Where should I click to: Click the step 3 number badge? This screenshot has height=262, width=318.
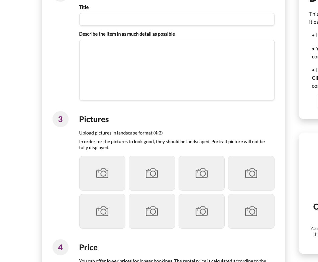61,119
